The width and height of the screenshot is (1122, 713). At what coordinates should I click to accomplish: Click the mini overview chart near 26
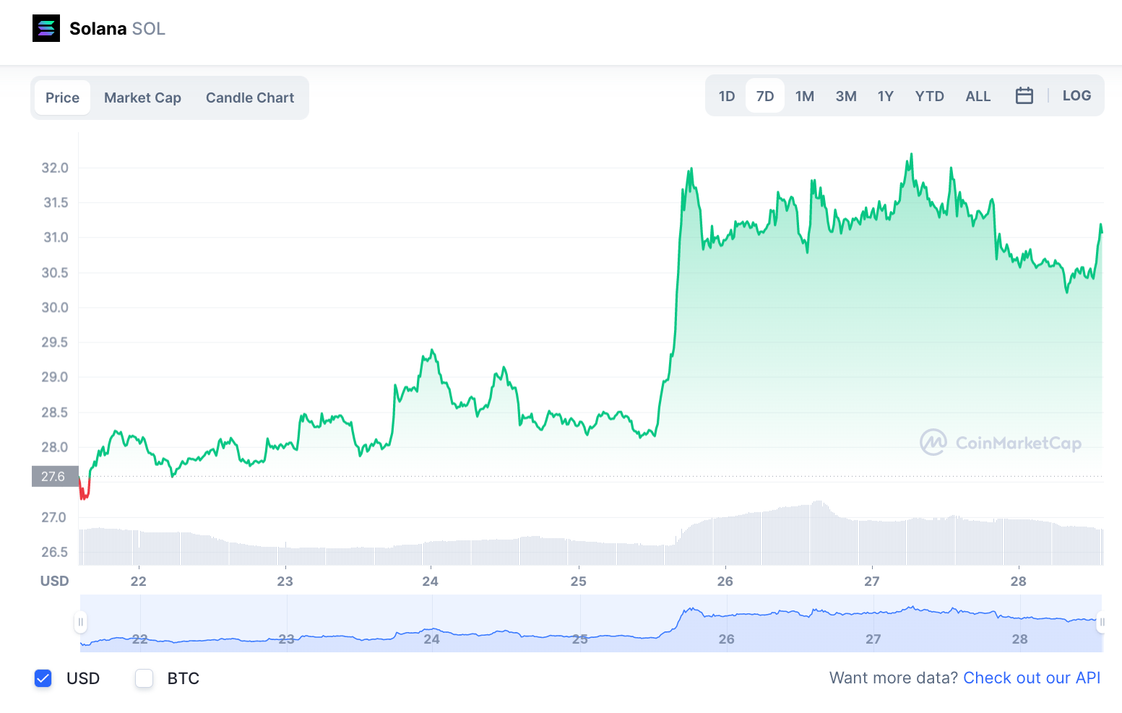pyautogui.click(x=727, y=623)
